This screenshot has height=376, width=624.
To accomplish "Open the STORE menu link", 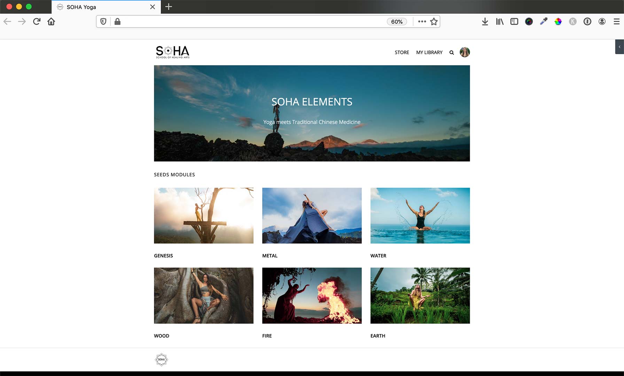I will (x=402, y=52).
